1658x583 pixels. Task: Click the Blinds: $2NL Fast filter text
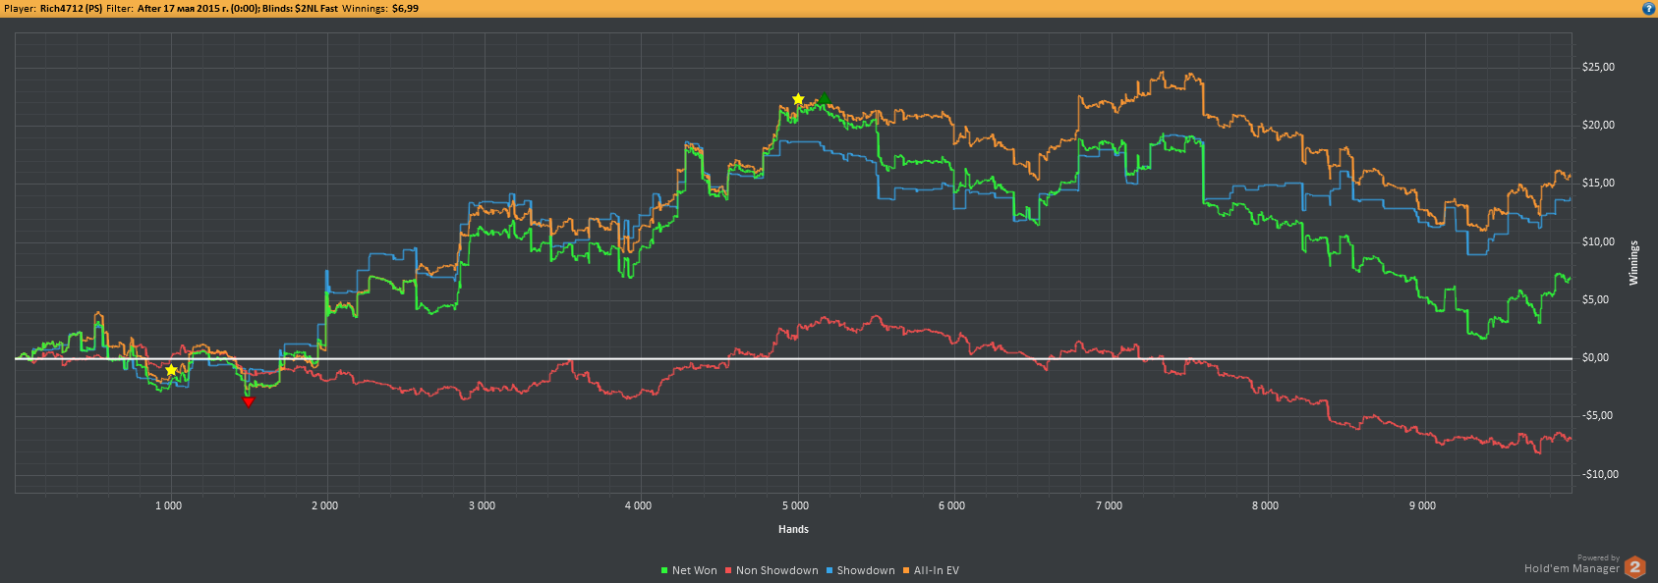click(300, 8)
